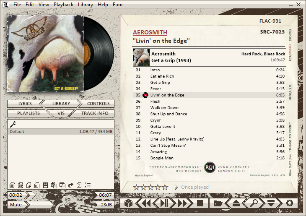Save playlist with the floppy disk icon
306x216 pixels.
point(45,185)
